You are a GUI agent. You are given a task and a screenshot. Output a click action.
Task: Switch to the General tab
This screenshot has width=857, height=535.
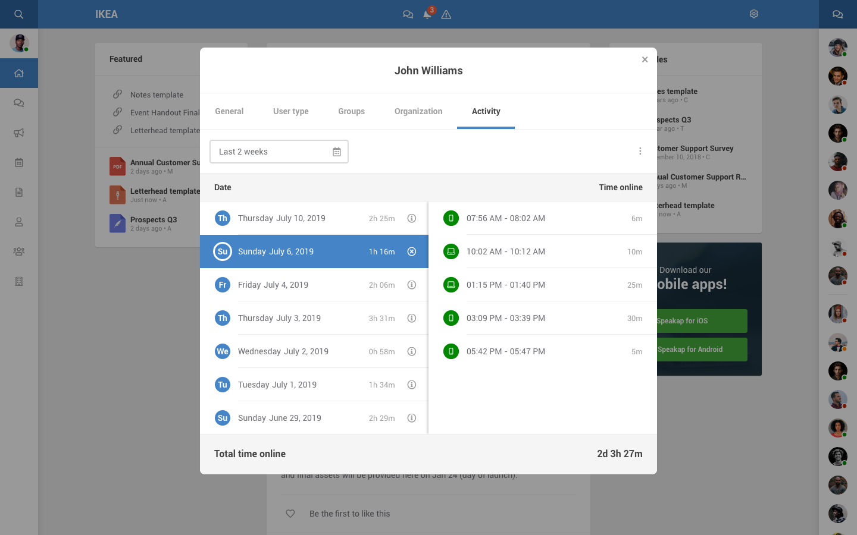pos(229,111)
